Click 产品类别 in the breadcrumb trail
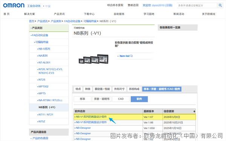226x141 pixels. pos(56,21)
